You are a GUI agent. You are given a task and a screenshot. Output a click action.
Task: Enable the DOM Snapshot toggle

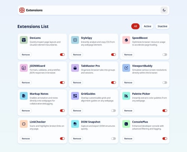tap(113, 139)
